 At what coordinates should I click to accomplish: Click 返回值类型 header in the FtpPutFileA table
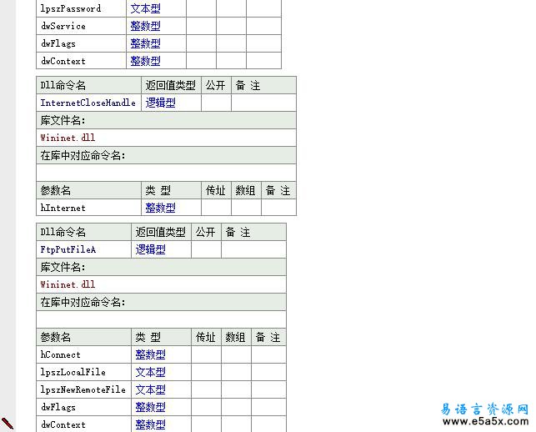pyautogui.click(x=160, y=232)
